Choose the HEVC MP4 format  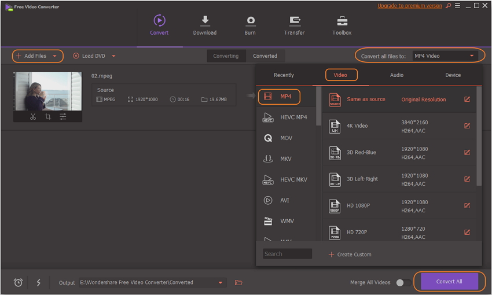coord(285,117)
